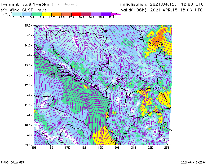Click the '17E' longitude label
Screen dimensions: 212x164
67,148
